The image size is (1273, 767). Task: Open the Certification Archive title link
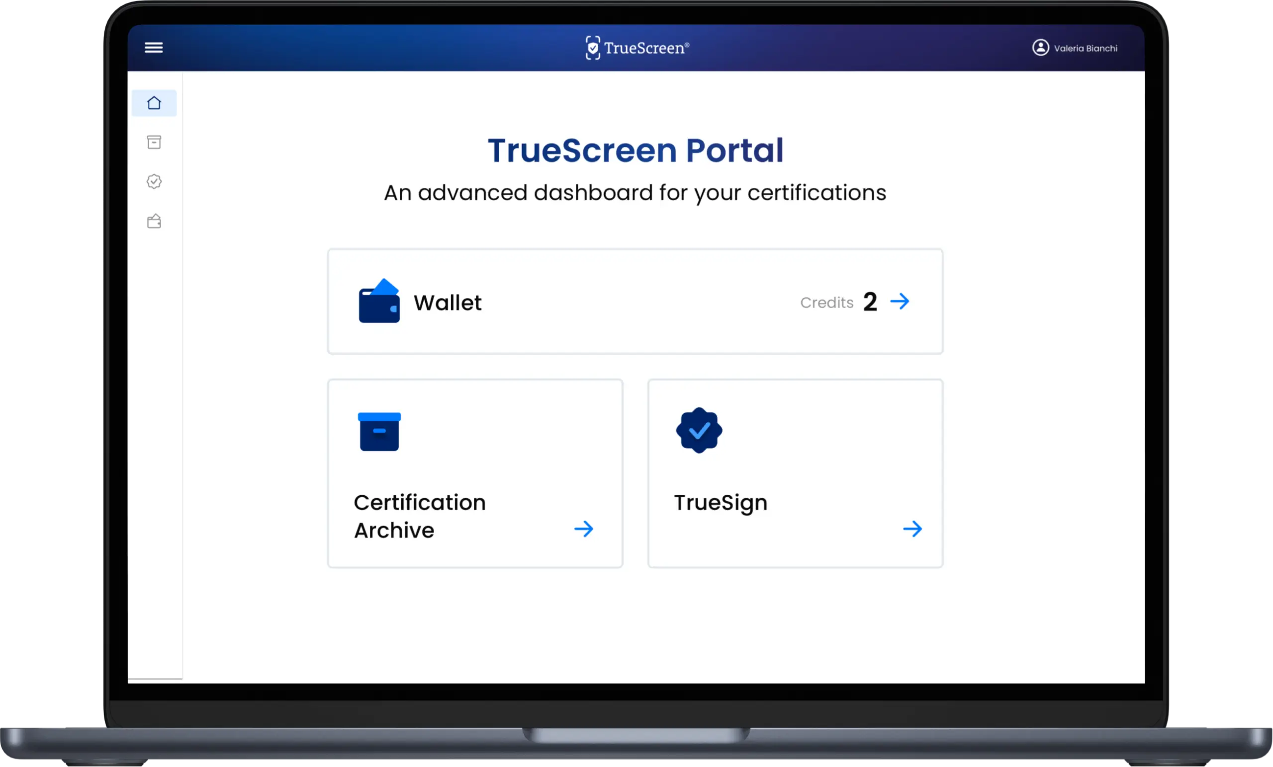tap(420, 516)
